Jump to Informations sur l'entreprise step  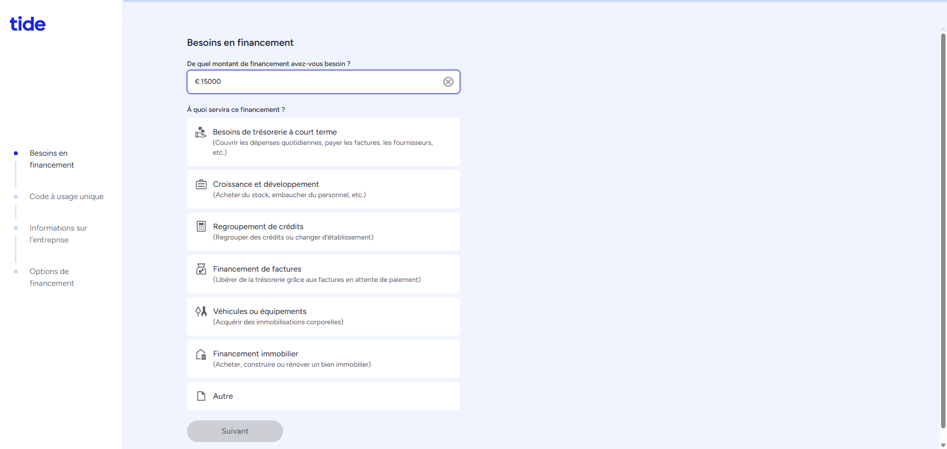click(58, 234)
